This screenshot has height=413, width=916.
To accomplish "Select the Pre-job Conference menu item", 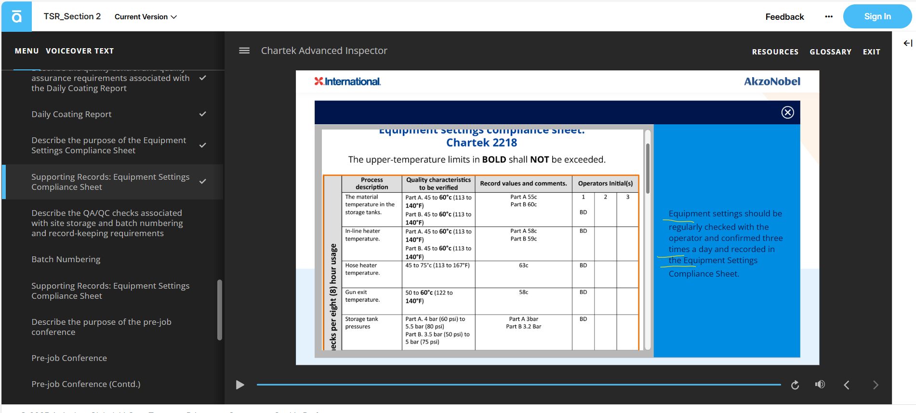I will (x=112, y=358).
